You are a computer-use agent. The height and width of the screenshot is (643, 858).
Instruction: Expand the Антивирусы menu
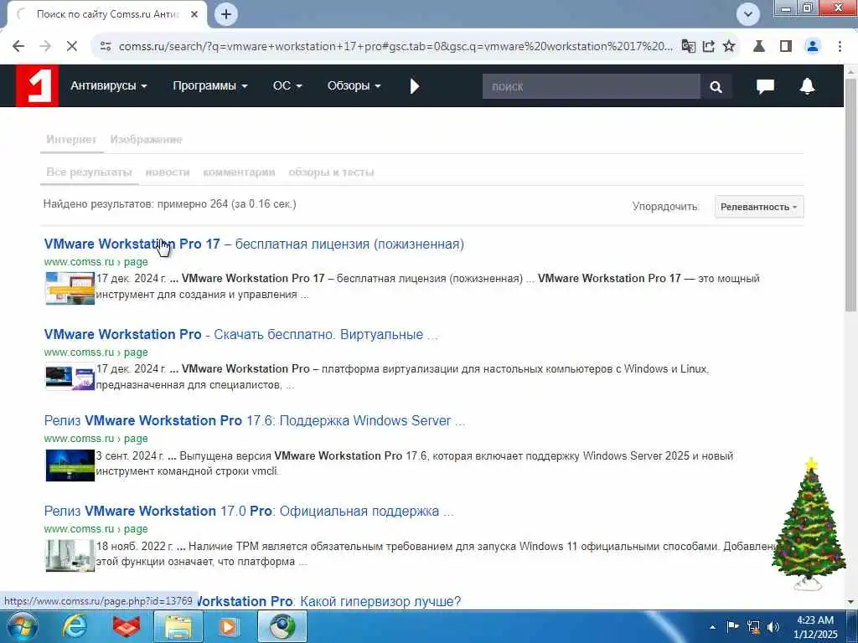tap(108, 86)
